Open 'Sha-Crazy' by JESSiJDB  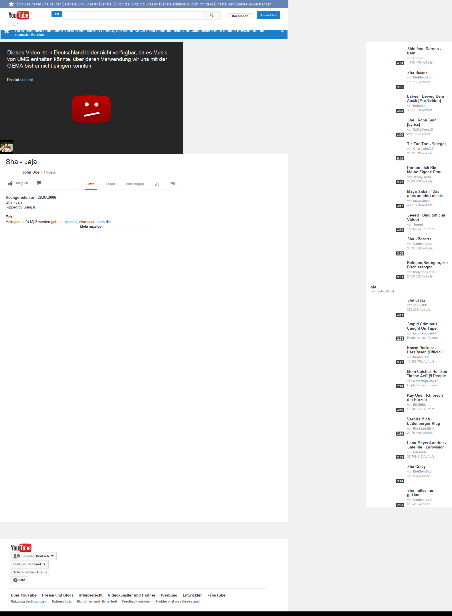tap(417, 300)
